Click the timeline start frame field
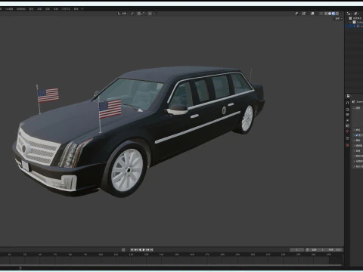363x272 pixels. click(x=318, y=250)
